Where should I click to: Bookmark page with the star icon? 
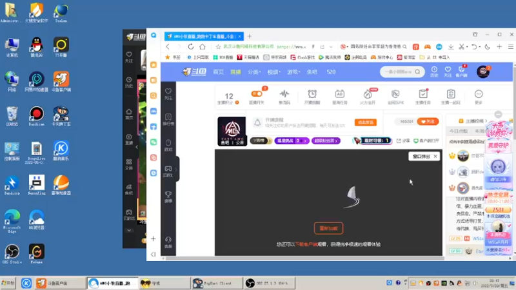coord(218,46)
